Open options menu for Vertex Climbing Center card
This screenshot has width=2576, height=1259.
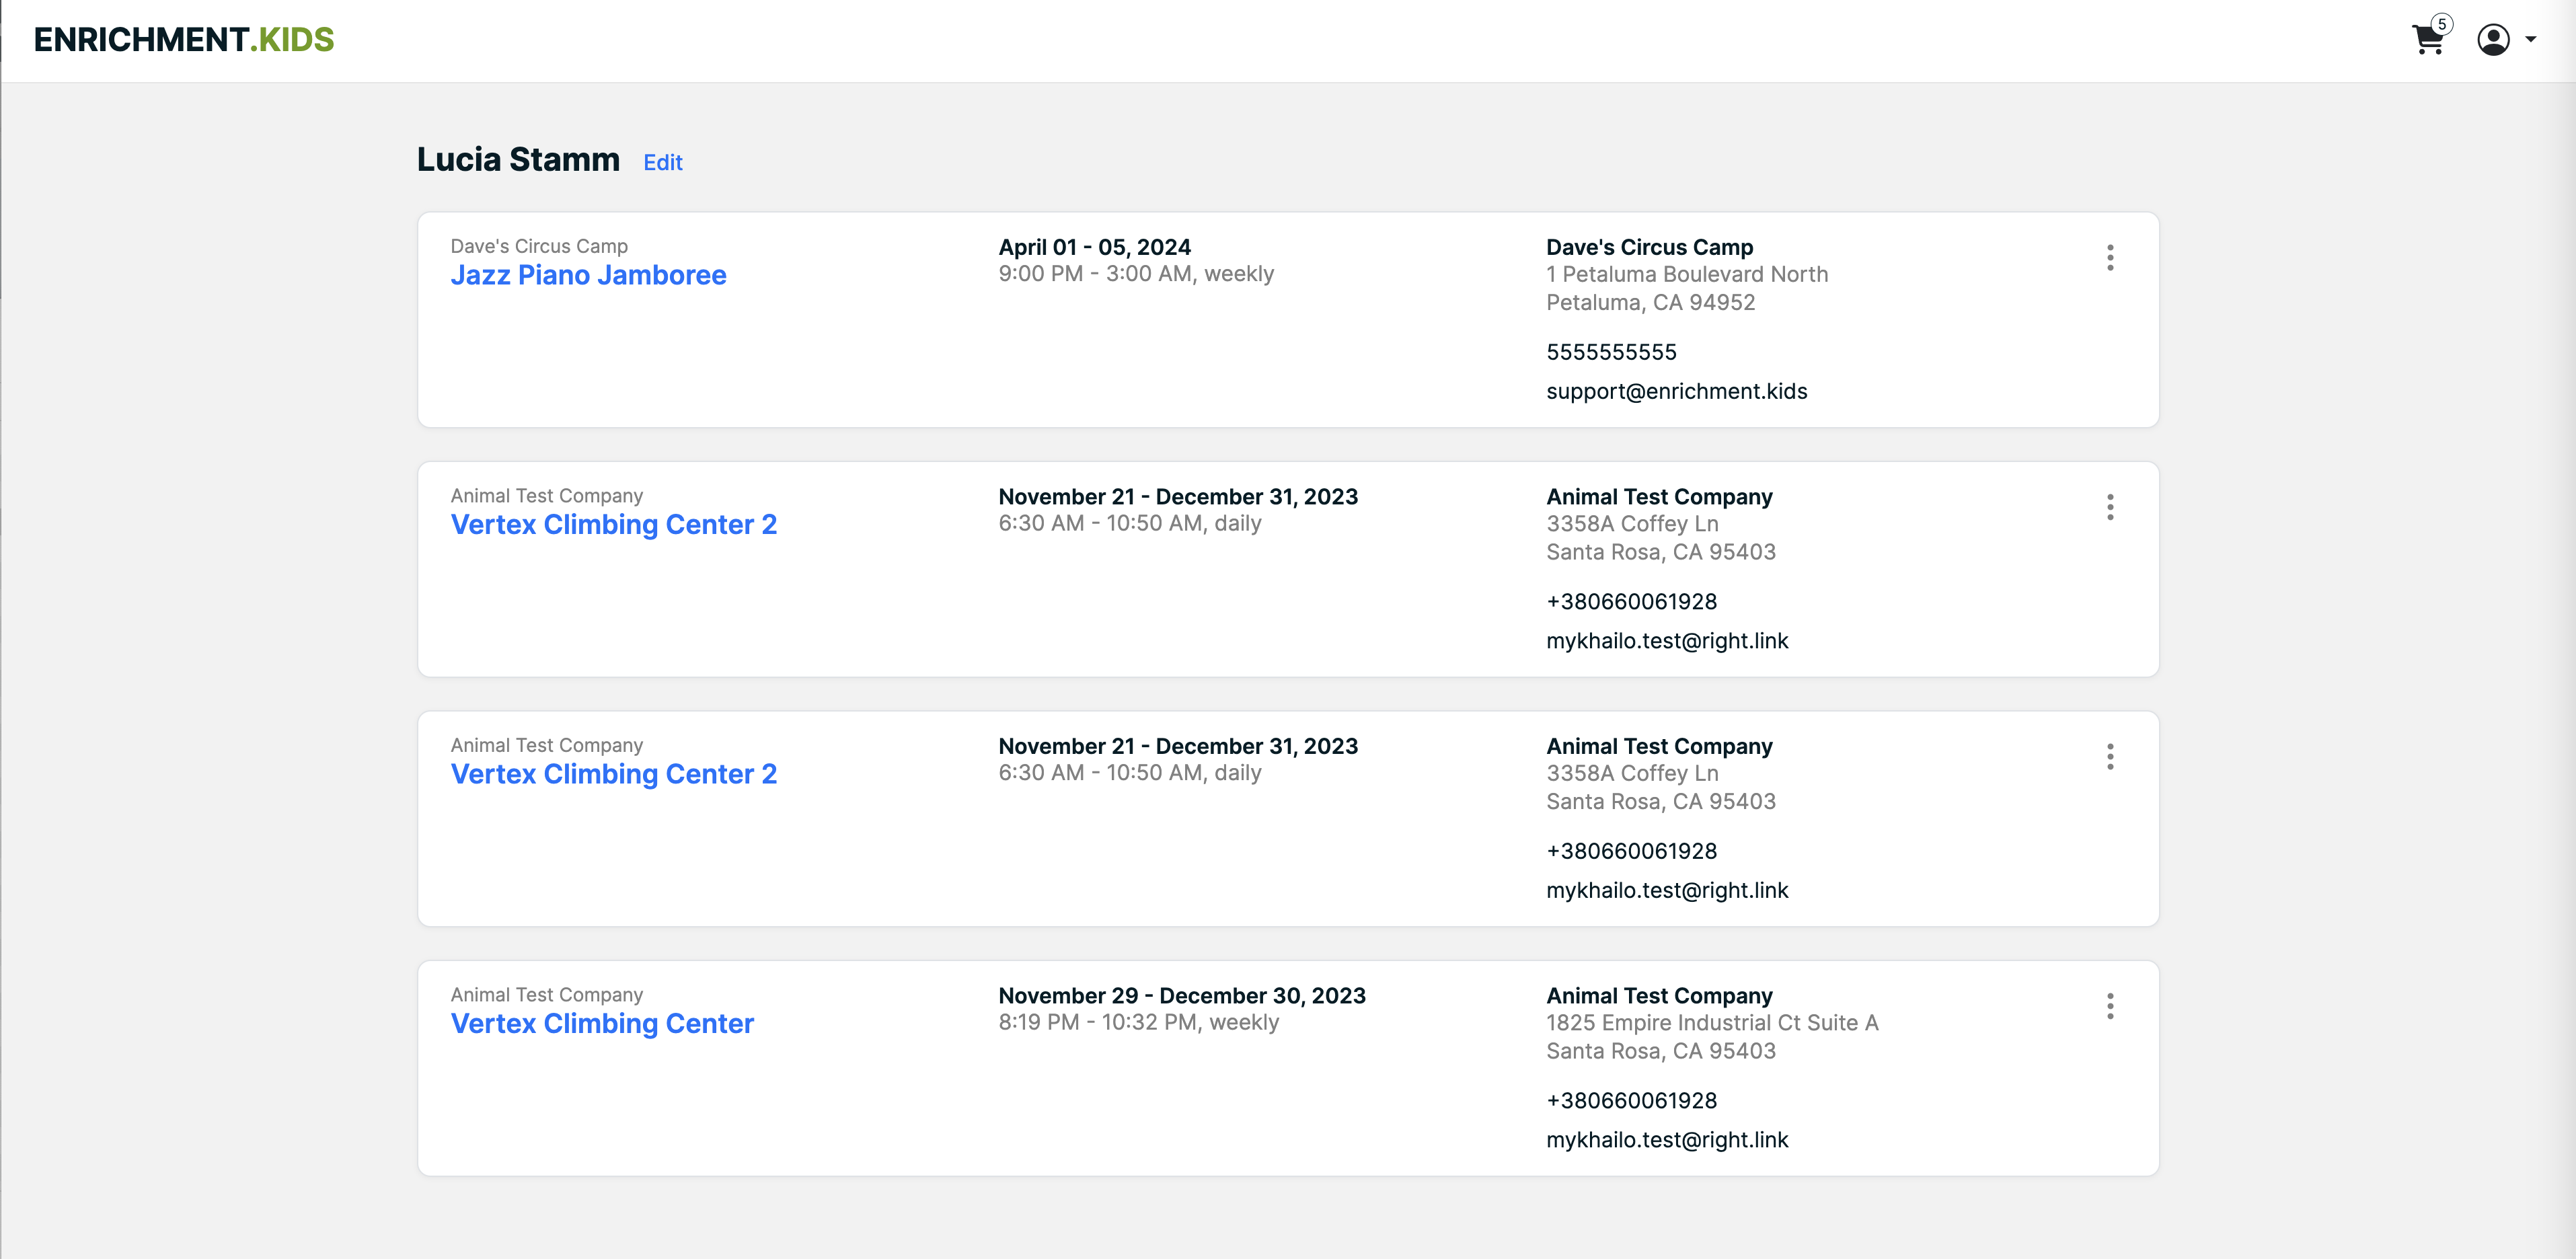pos(2110,1006)
